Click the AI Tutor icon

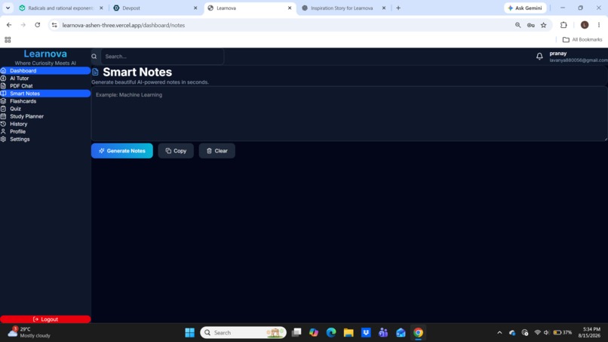[4, 79]
